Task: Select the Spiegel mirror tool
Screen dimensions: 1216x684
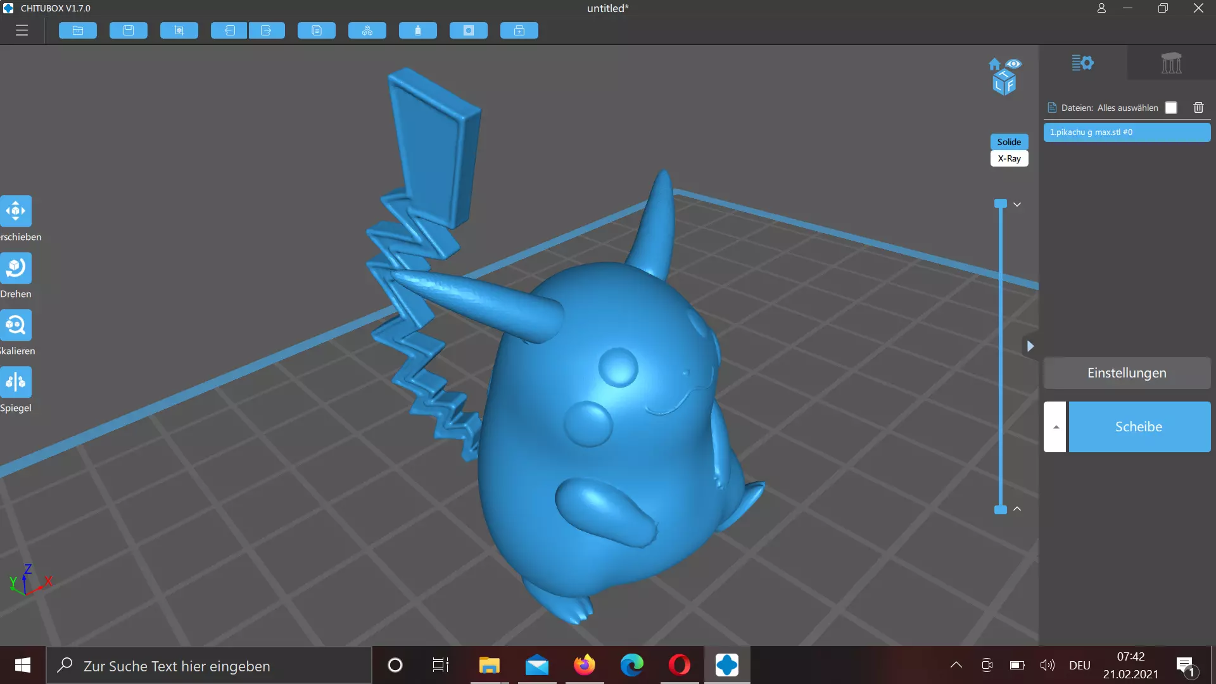Action: point(16,382)
